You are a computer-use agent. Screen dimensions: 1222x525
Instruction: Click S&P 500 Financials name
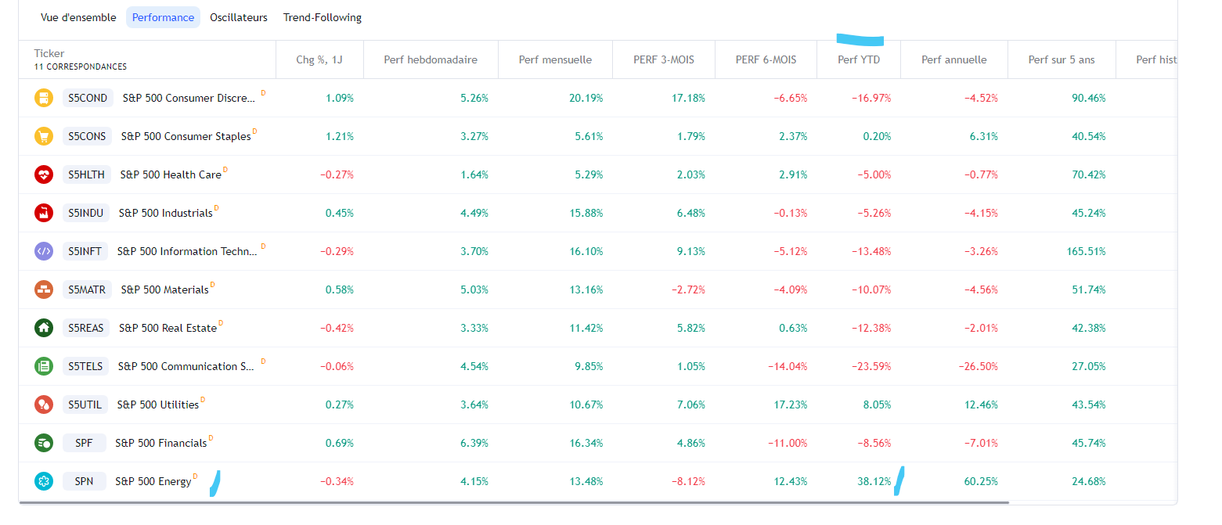(x=161, y=443)
